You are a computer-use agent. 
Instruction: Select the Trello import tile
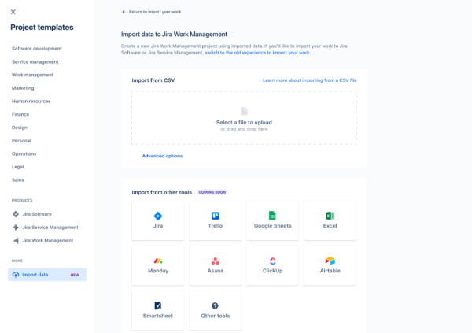pyautogui.click(x=215, y=220)
